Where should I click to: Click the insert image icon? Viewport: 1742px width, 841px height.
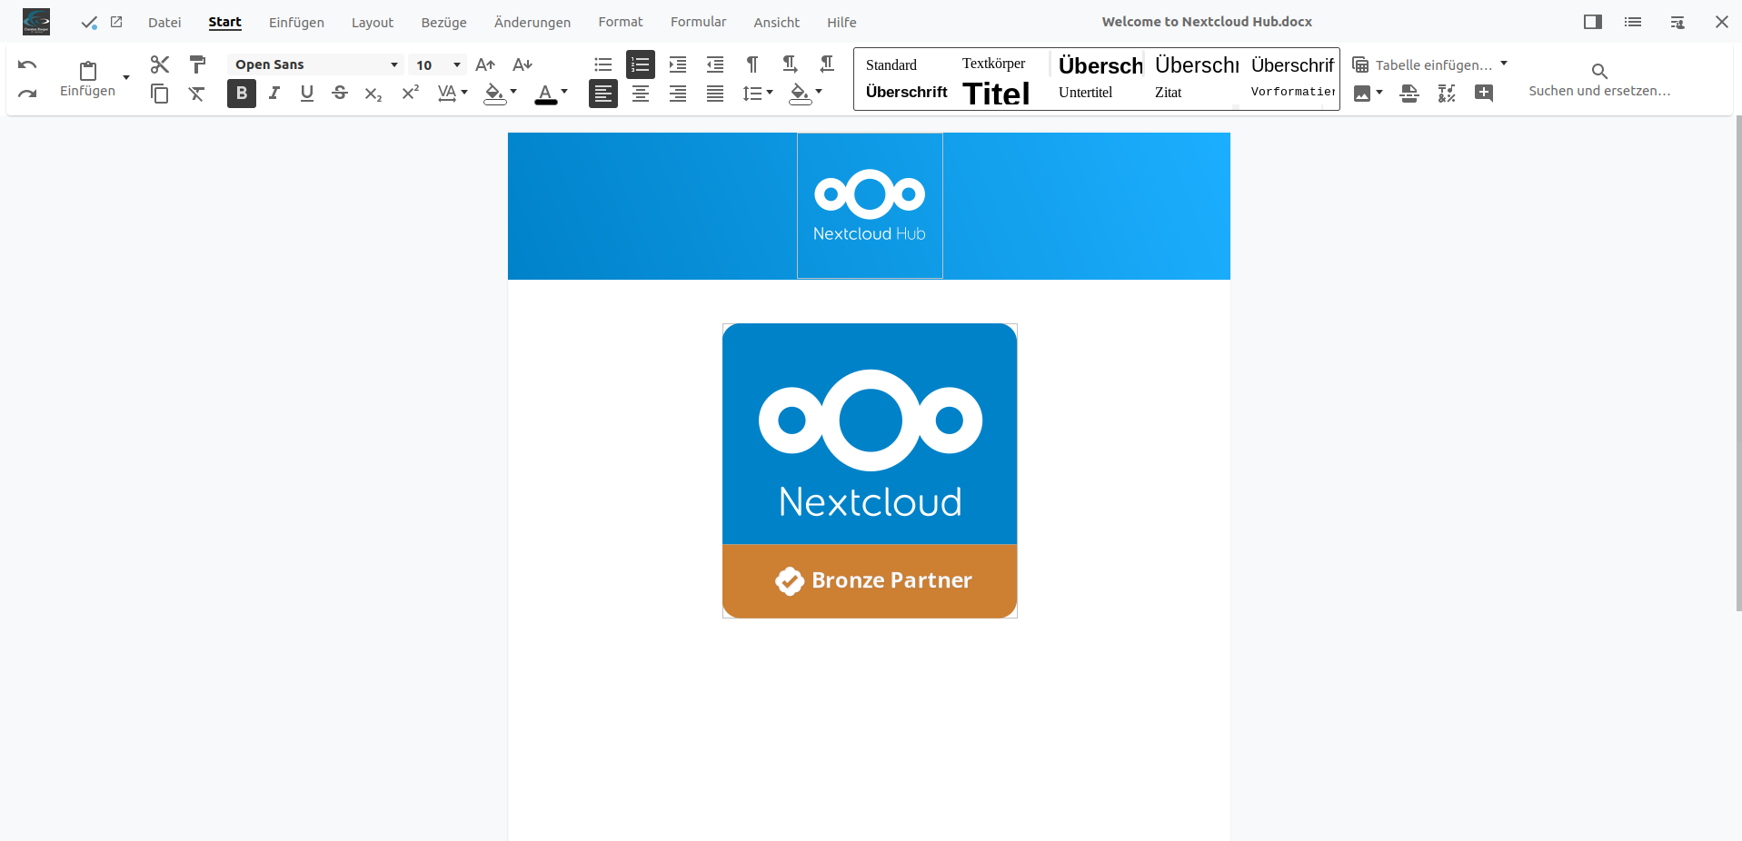point(1362,93)
